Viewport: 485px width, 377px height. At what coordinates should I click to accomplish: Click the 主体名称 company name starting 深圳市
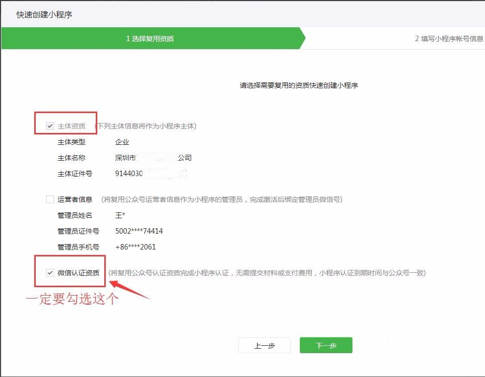(x=153, y=158)
